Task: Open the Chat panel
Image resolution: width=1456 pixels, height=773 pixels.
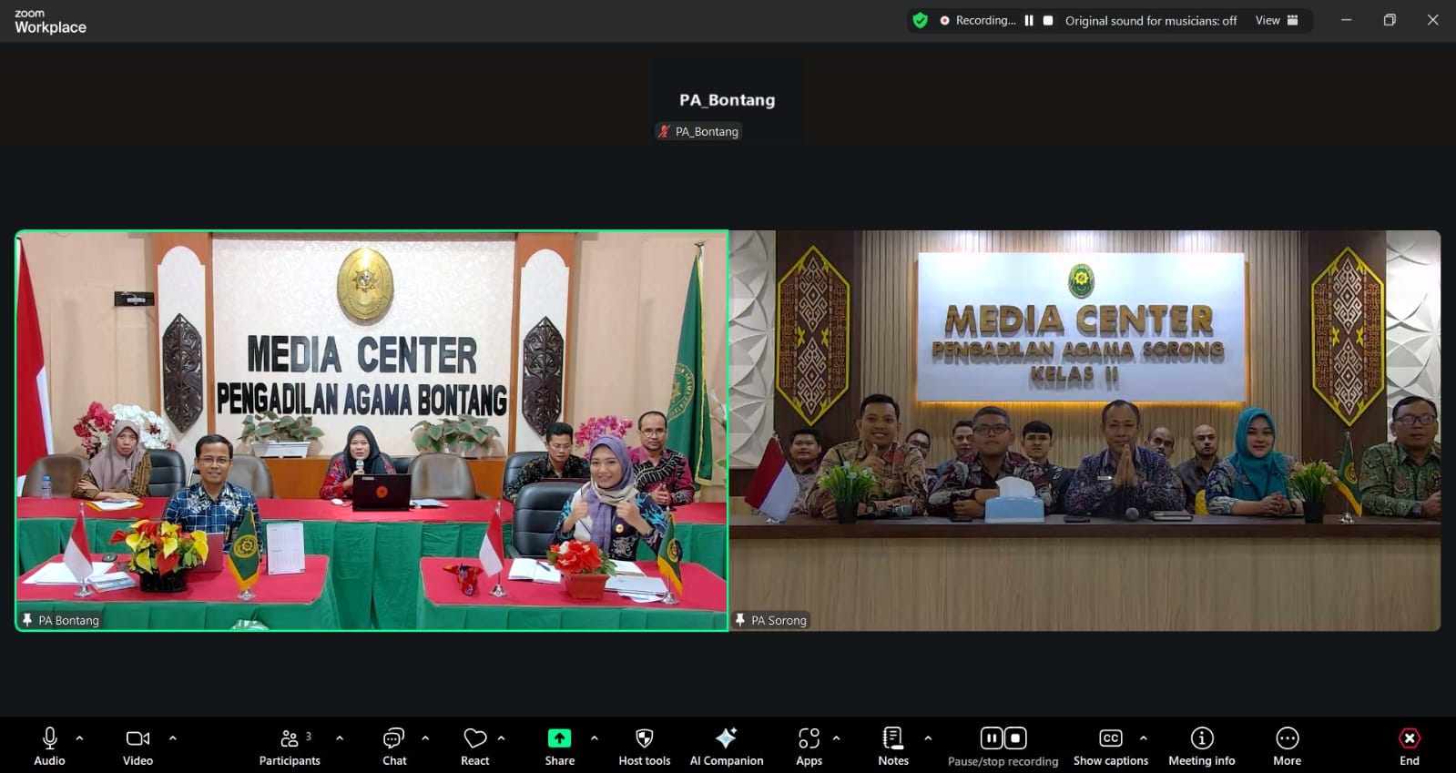Action: coord(394,746)
